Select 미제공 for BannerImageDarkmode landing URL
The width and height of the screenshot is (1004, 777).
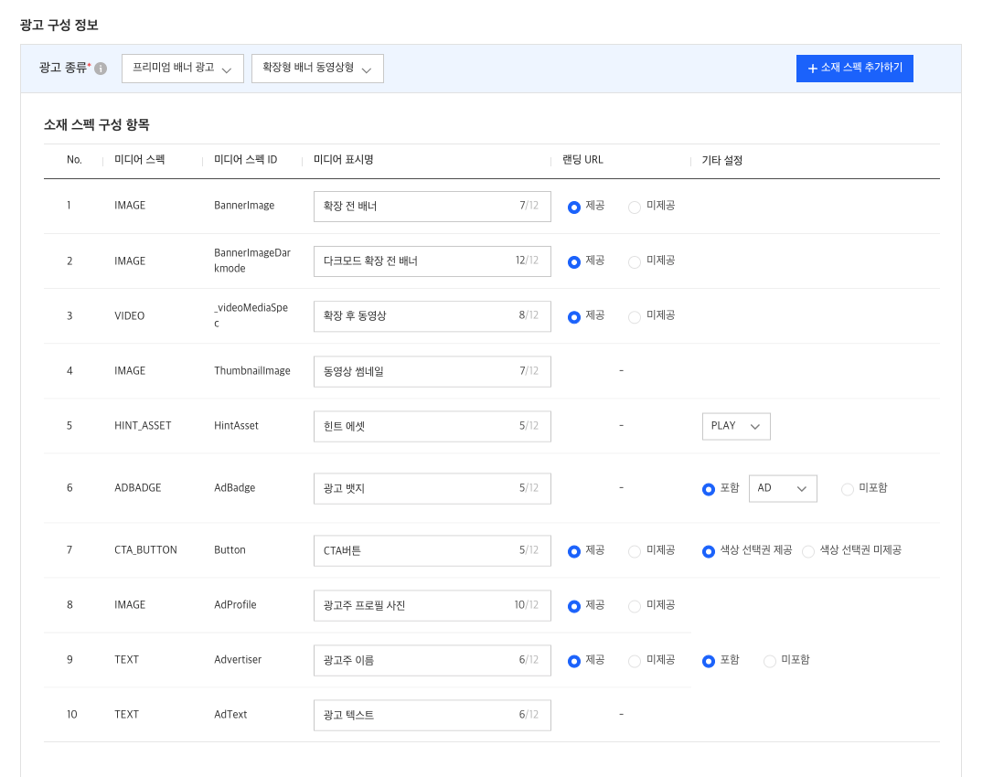coord(635,262)
